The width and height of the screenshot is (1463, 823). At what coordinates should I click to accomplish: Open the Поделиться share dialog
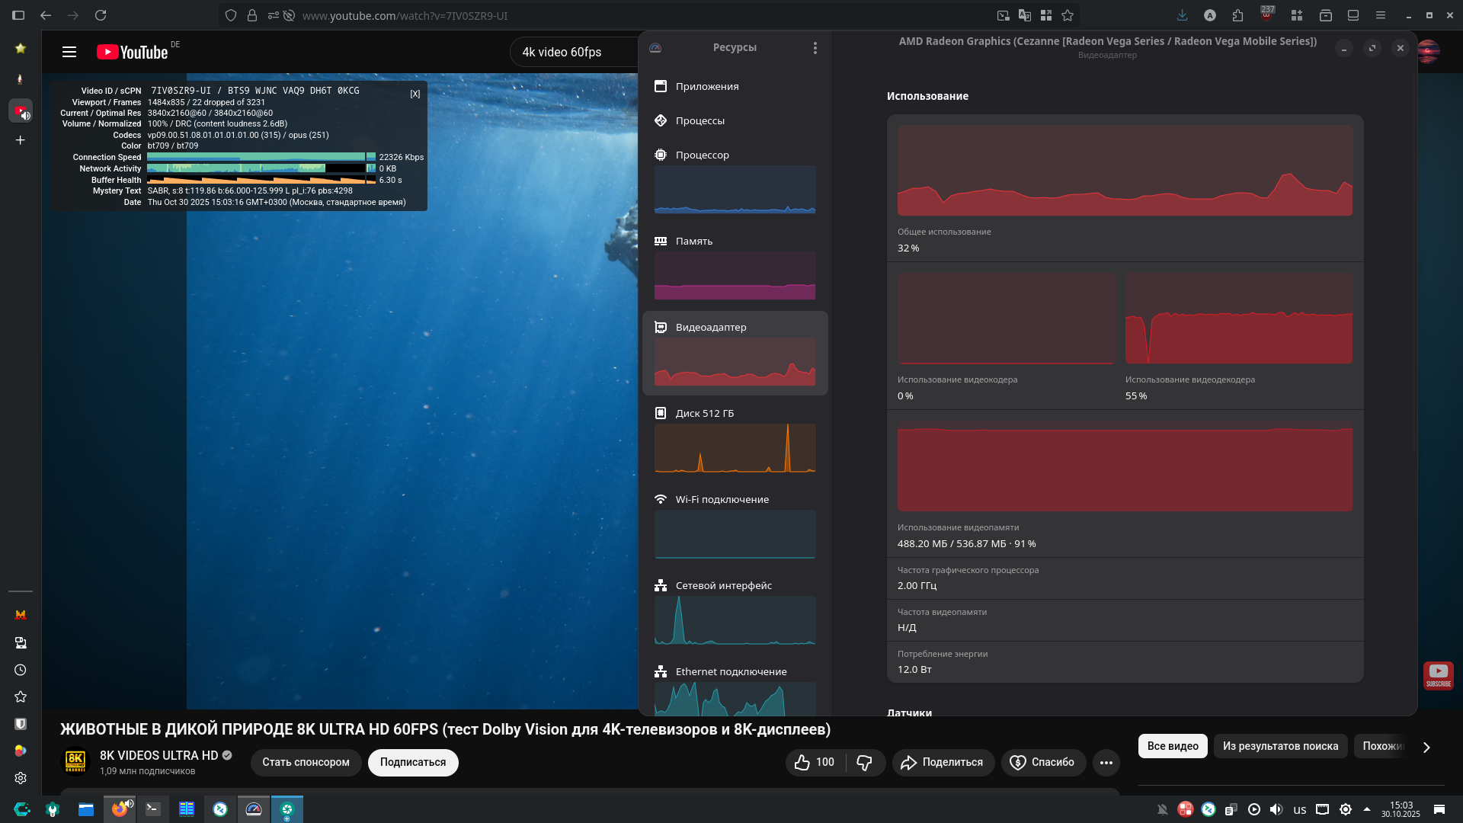[942, 762]
